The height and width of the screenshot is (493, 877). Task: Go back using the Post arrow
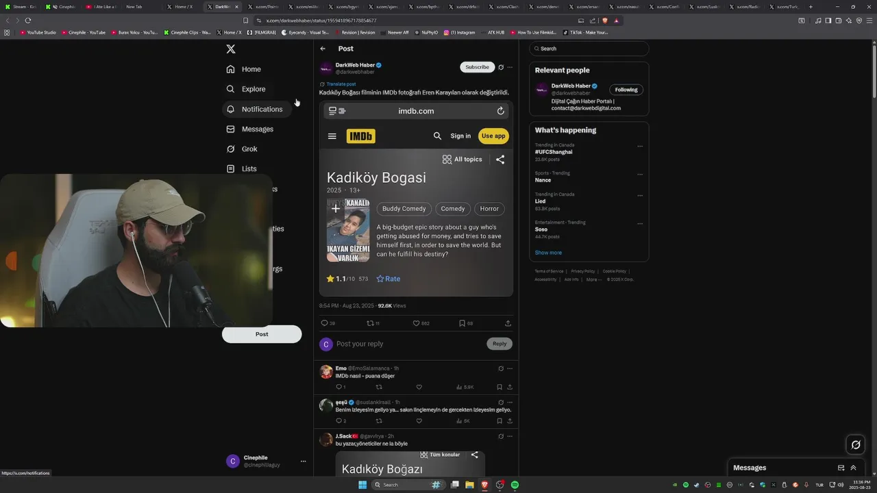(323, 49)
